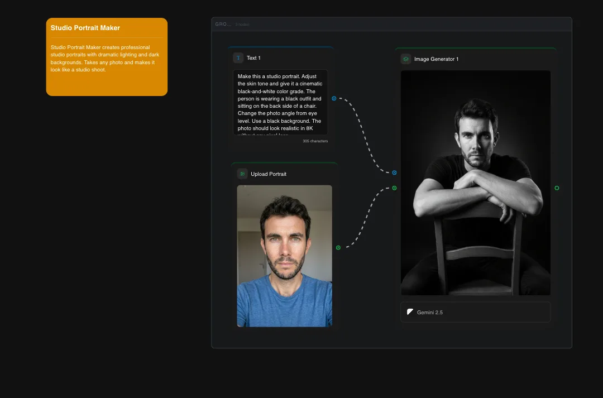Screen dimensions: 603x398
Task: Click the uploaded portrait photo thumbnail
Action: tap(285, 256)
